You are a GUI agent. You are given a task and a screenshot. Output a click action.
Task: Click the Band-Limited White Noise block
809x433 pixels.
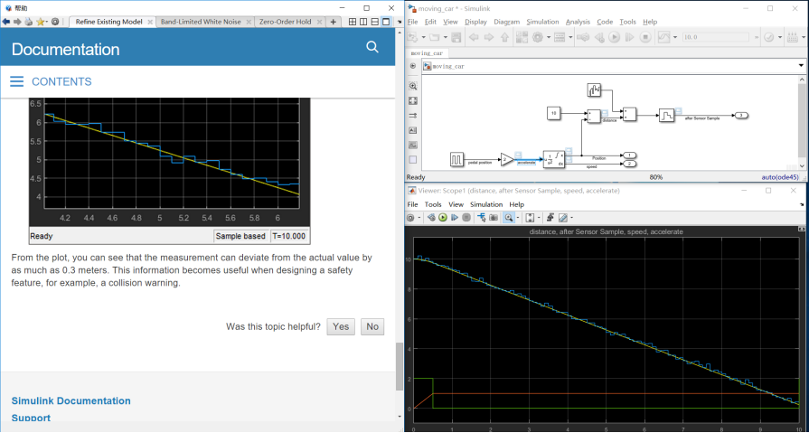click(x=594, y=90)
